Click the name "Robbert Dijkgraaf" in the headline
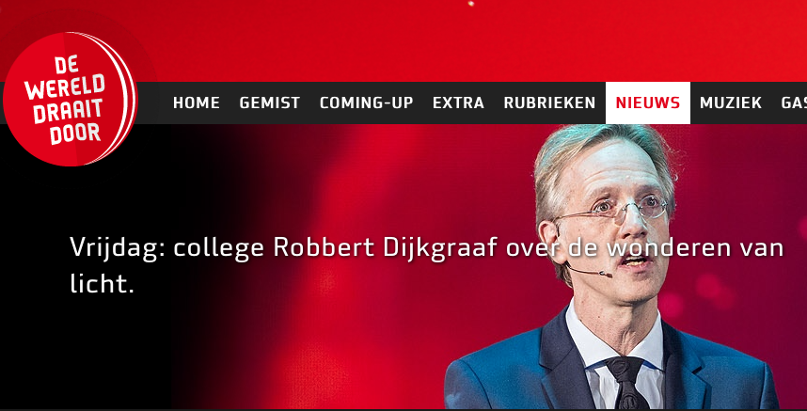 [x=385, y=248]
